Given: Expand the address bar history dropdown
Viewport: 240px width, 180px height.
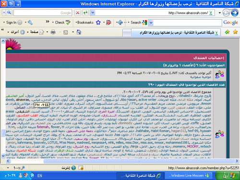Looking at the screenshot, I should pos(93,12).
